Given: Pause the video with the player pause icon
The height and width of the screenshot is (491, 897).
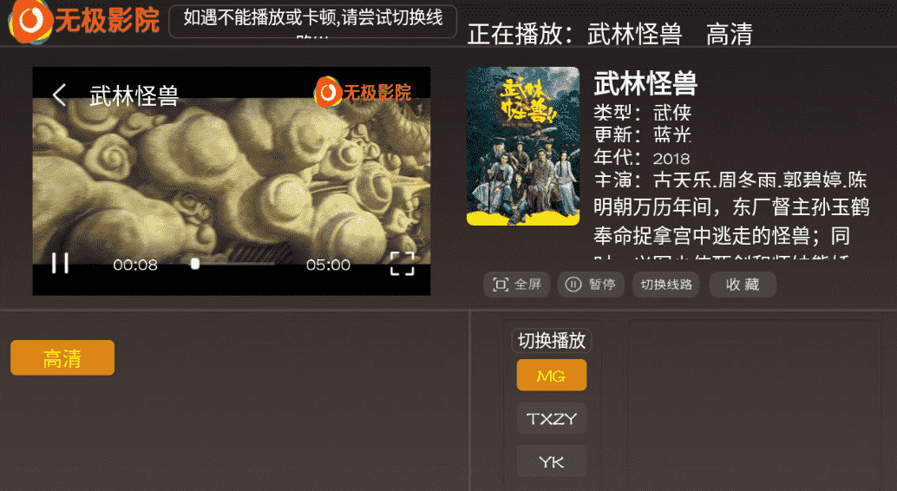Looking at the screenshot, I should (60, 263).
